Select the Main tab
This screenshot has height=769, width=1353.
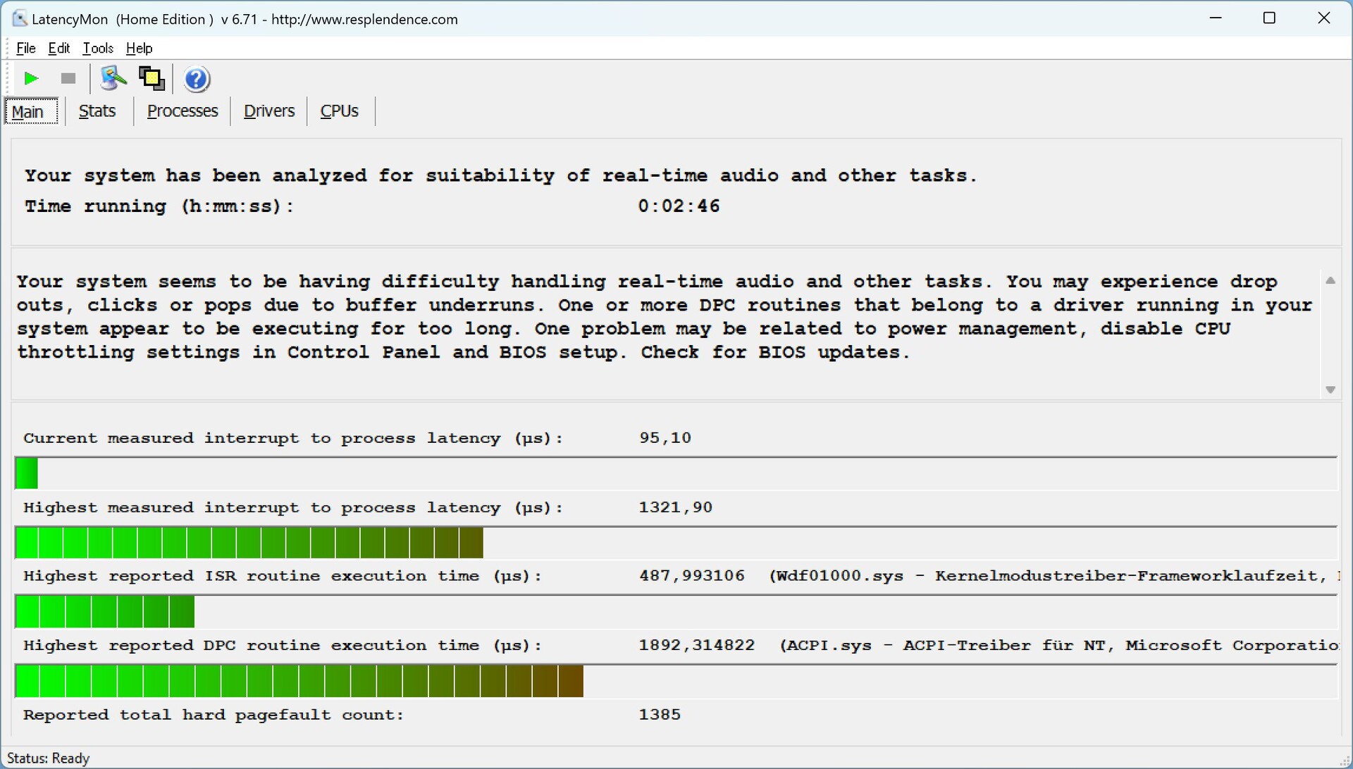[28, 112]
